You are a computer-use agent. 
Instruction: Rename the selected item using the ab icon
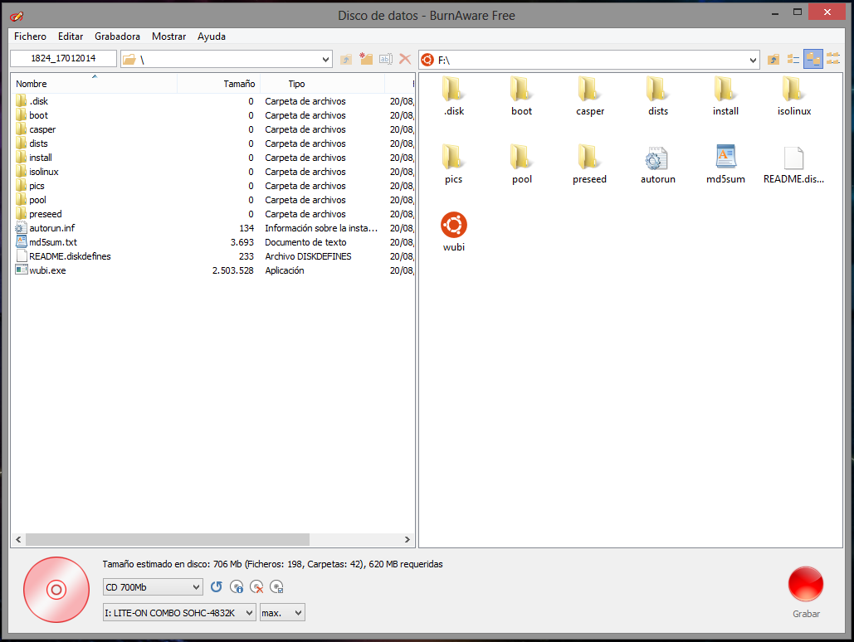[x=385, y=59]
